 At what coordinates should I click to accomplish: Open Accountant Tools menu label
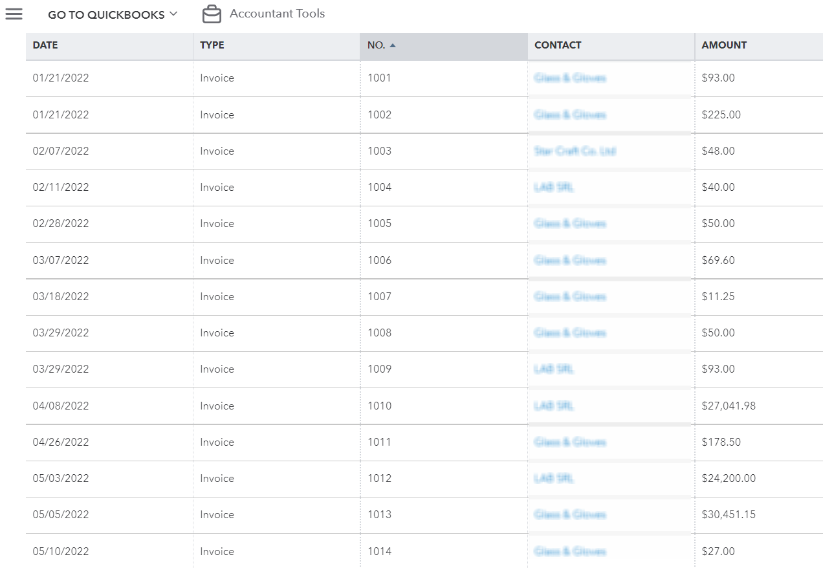point(277,14)
